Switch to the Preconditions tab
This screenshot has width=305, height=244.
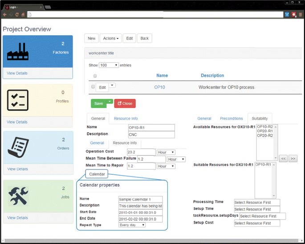pos(231,119)
